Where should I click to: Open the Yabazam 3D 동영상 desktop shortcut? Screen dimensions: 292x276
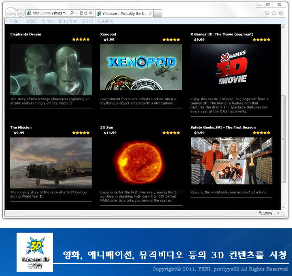point(35,252)
